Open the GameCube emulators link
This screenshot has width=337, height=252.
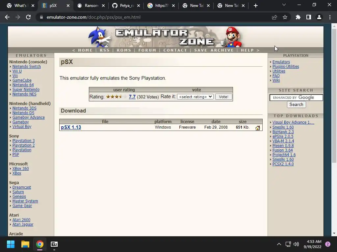(x=22, y=80)
